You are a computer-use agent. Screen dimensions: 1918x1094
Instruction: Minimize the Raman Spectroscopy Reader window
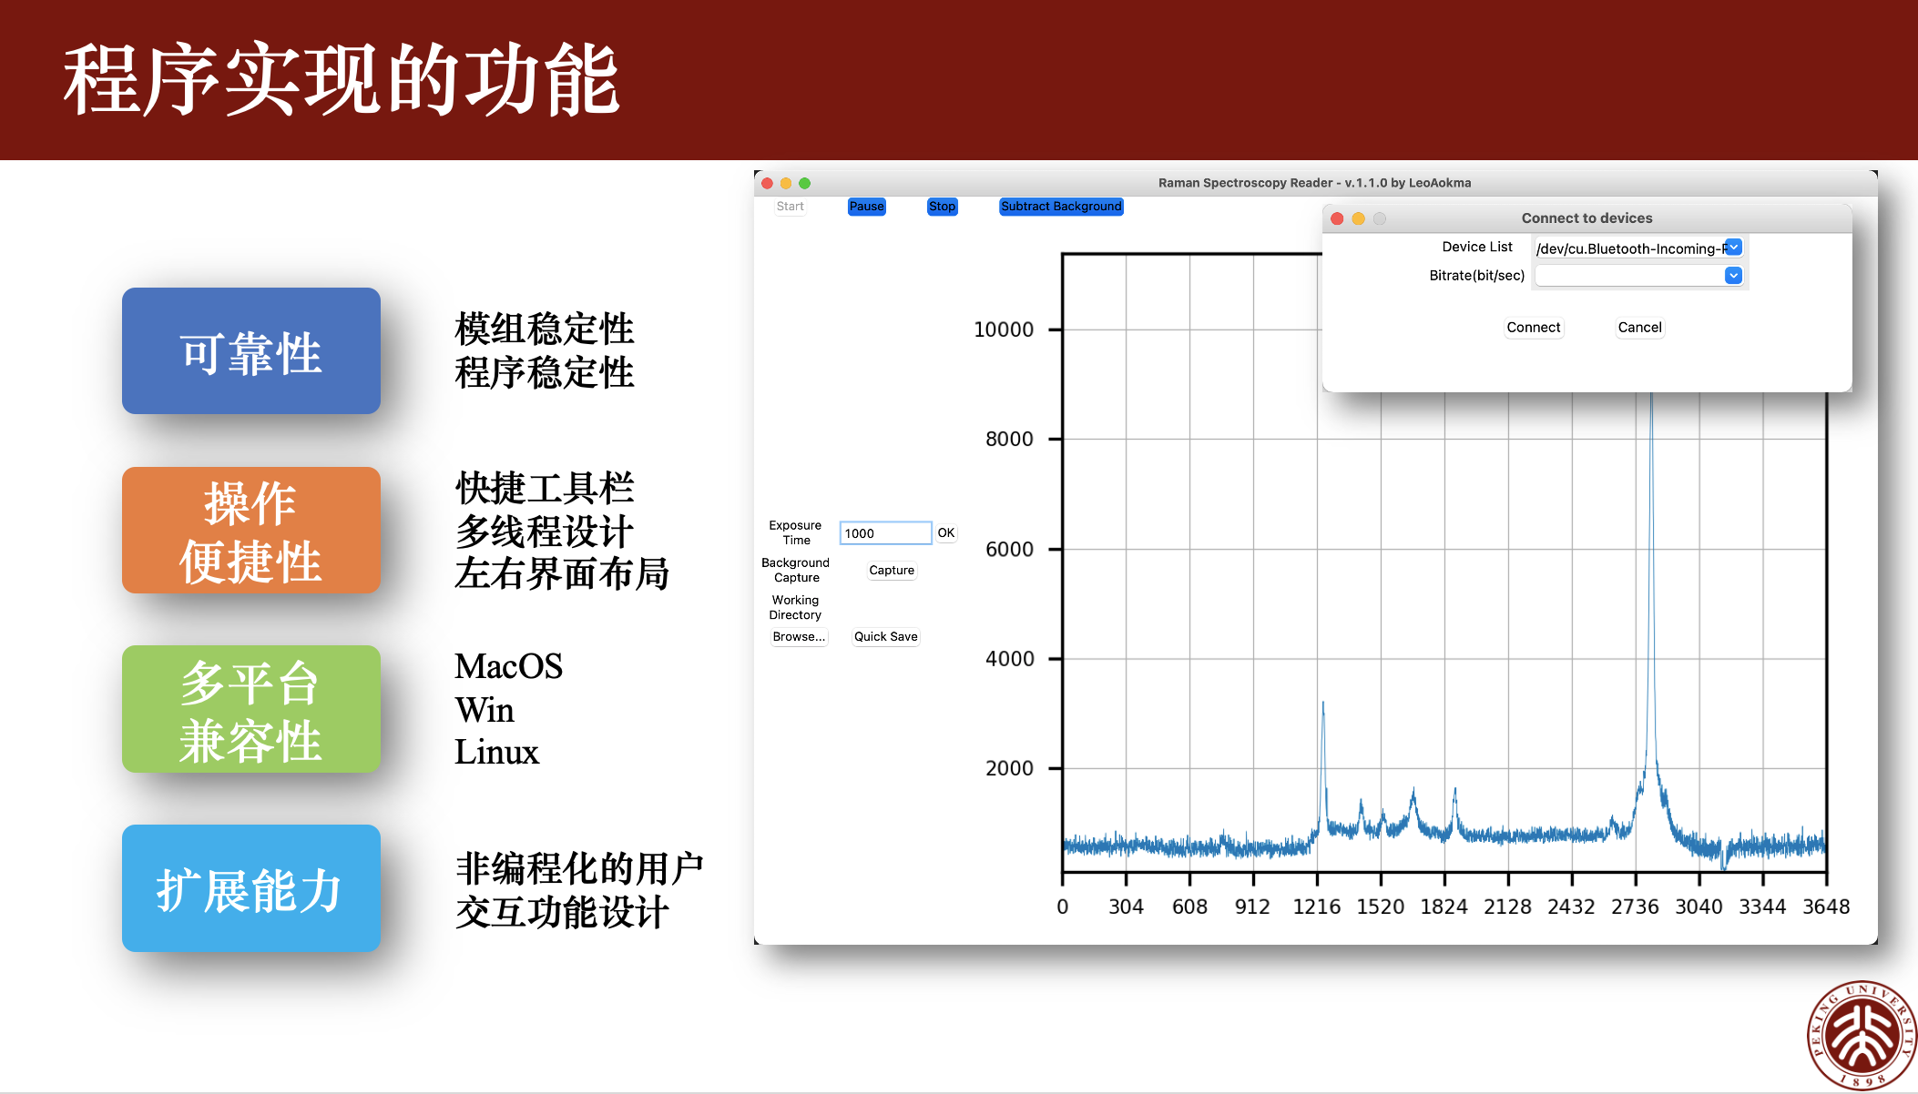786,183
